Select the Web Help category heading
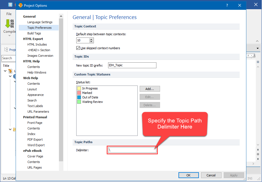262x182 pixels. point(30,78)
